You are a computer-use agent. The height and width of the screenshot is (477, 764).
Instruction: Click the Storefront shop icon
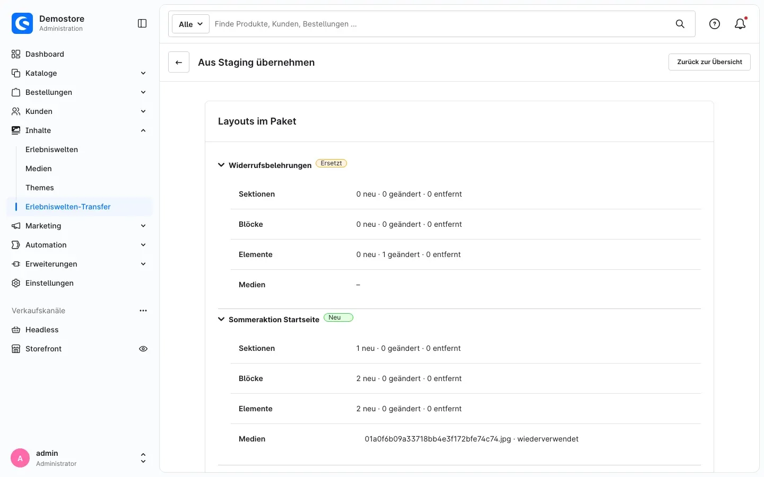pyautogui.click(x=16, y=349)
